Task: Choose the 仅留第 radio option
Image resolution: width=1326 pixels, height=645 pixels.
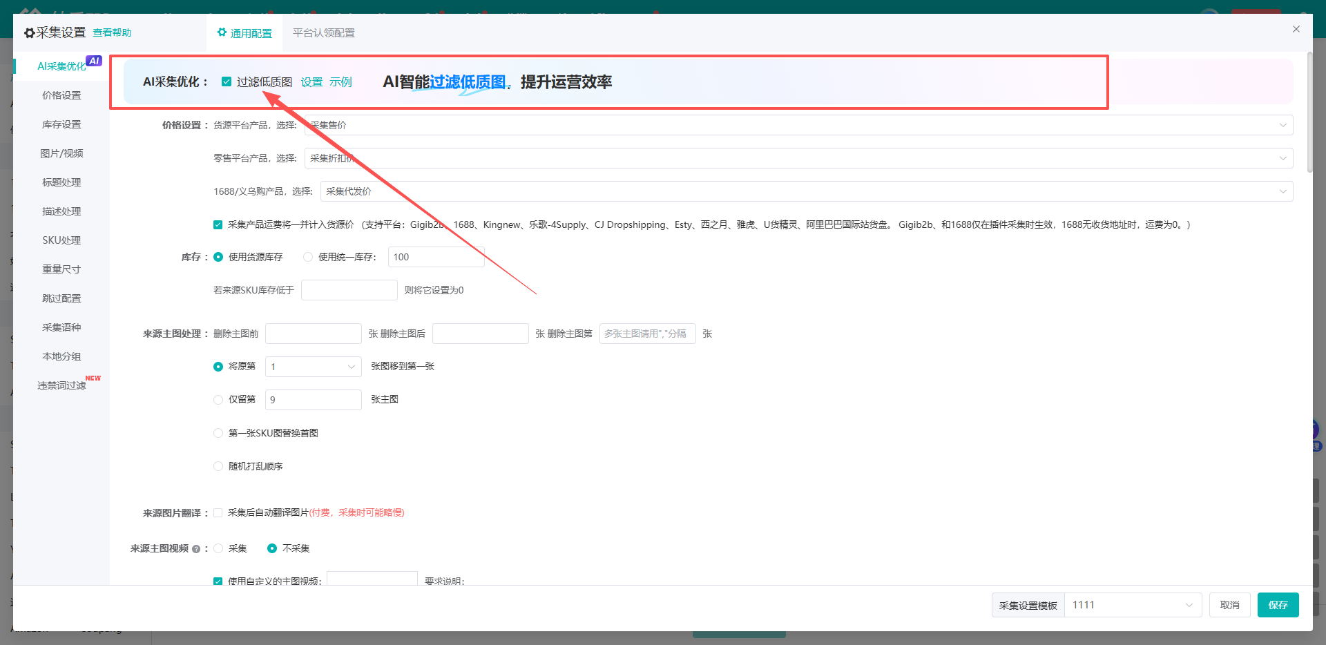Action: point(218,400)
